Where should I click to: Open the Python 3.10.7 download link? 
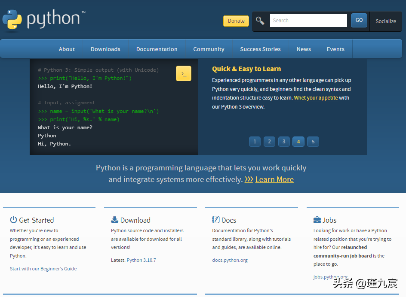141,260
